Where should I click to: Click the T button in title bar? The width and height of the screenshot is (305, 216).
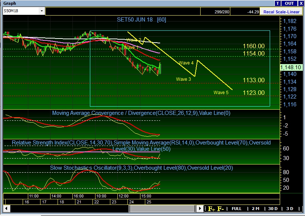point(278,3)
